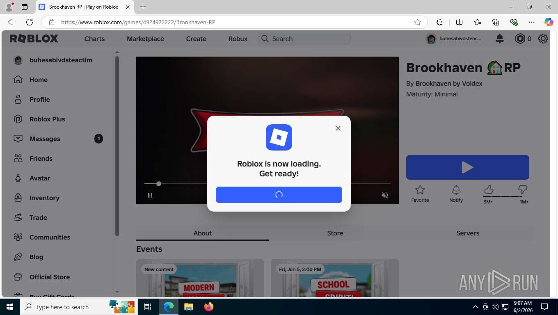This screenshot has height=315, width=558.
Task: Like Brookhaven with thumbs up
Action: (x=488, y=189)
